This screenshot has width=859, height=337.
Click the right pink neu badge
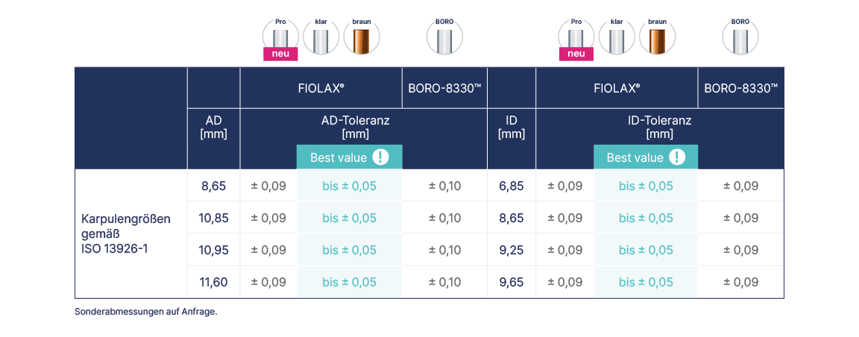click(576, 54)
